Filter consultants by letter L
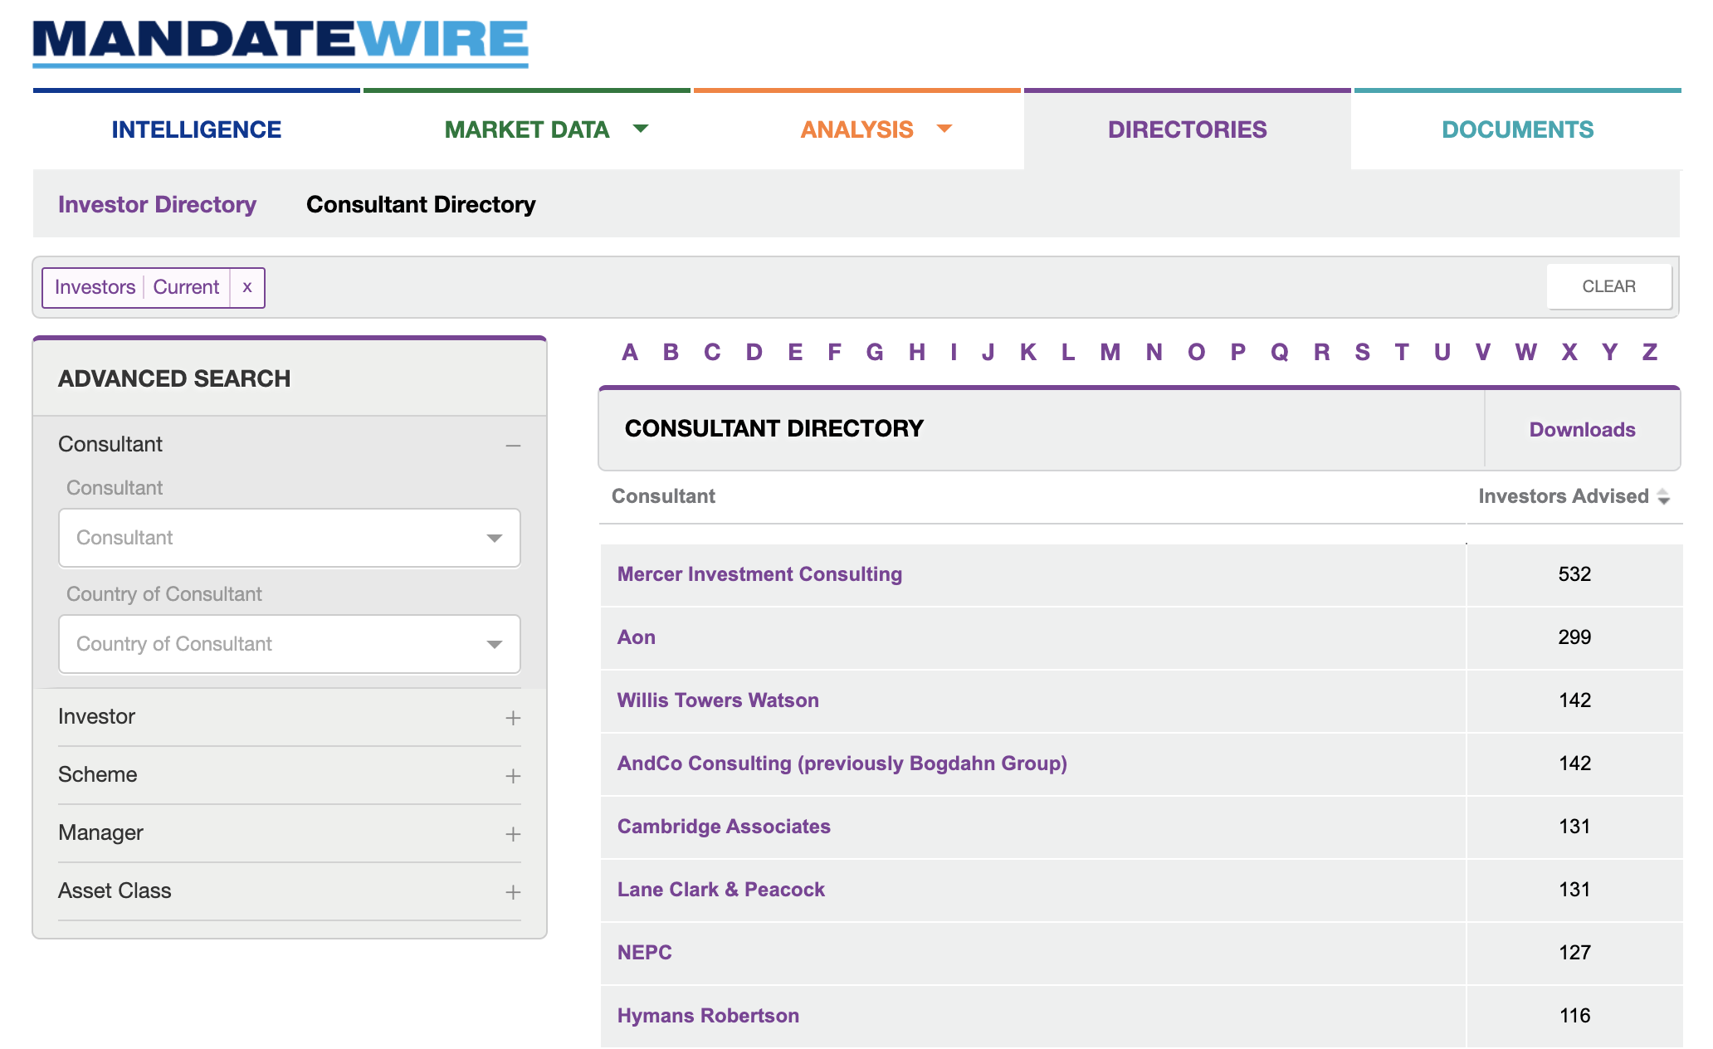Image resolution: width=1713 pixels, height=1049 pixels. (x=1068, y=352)
